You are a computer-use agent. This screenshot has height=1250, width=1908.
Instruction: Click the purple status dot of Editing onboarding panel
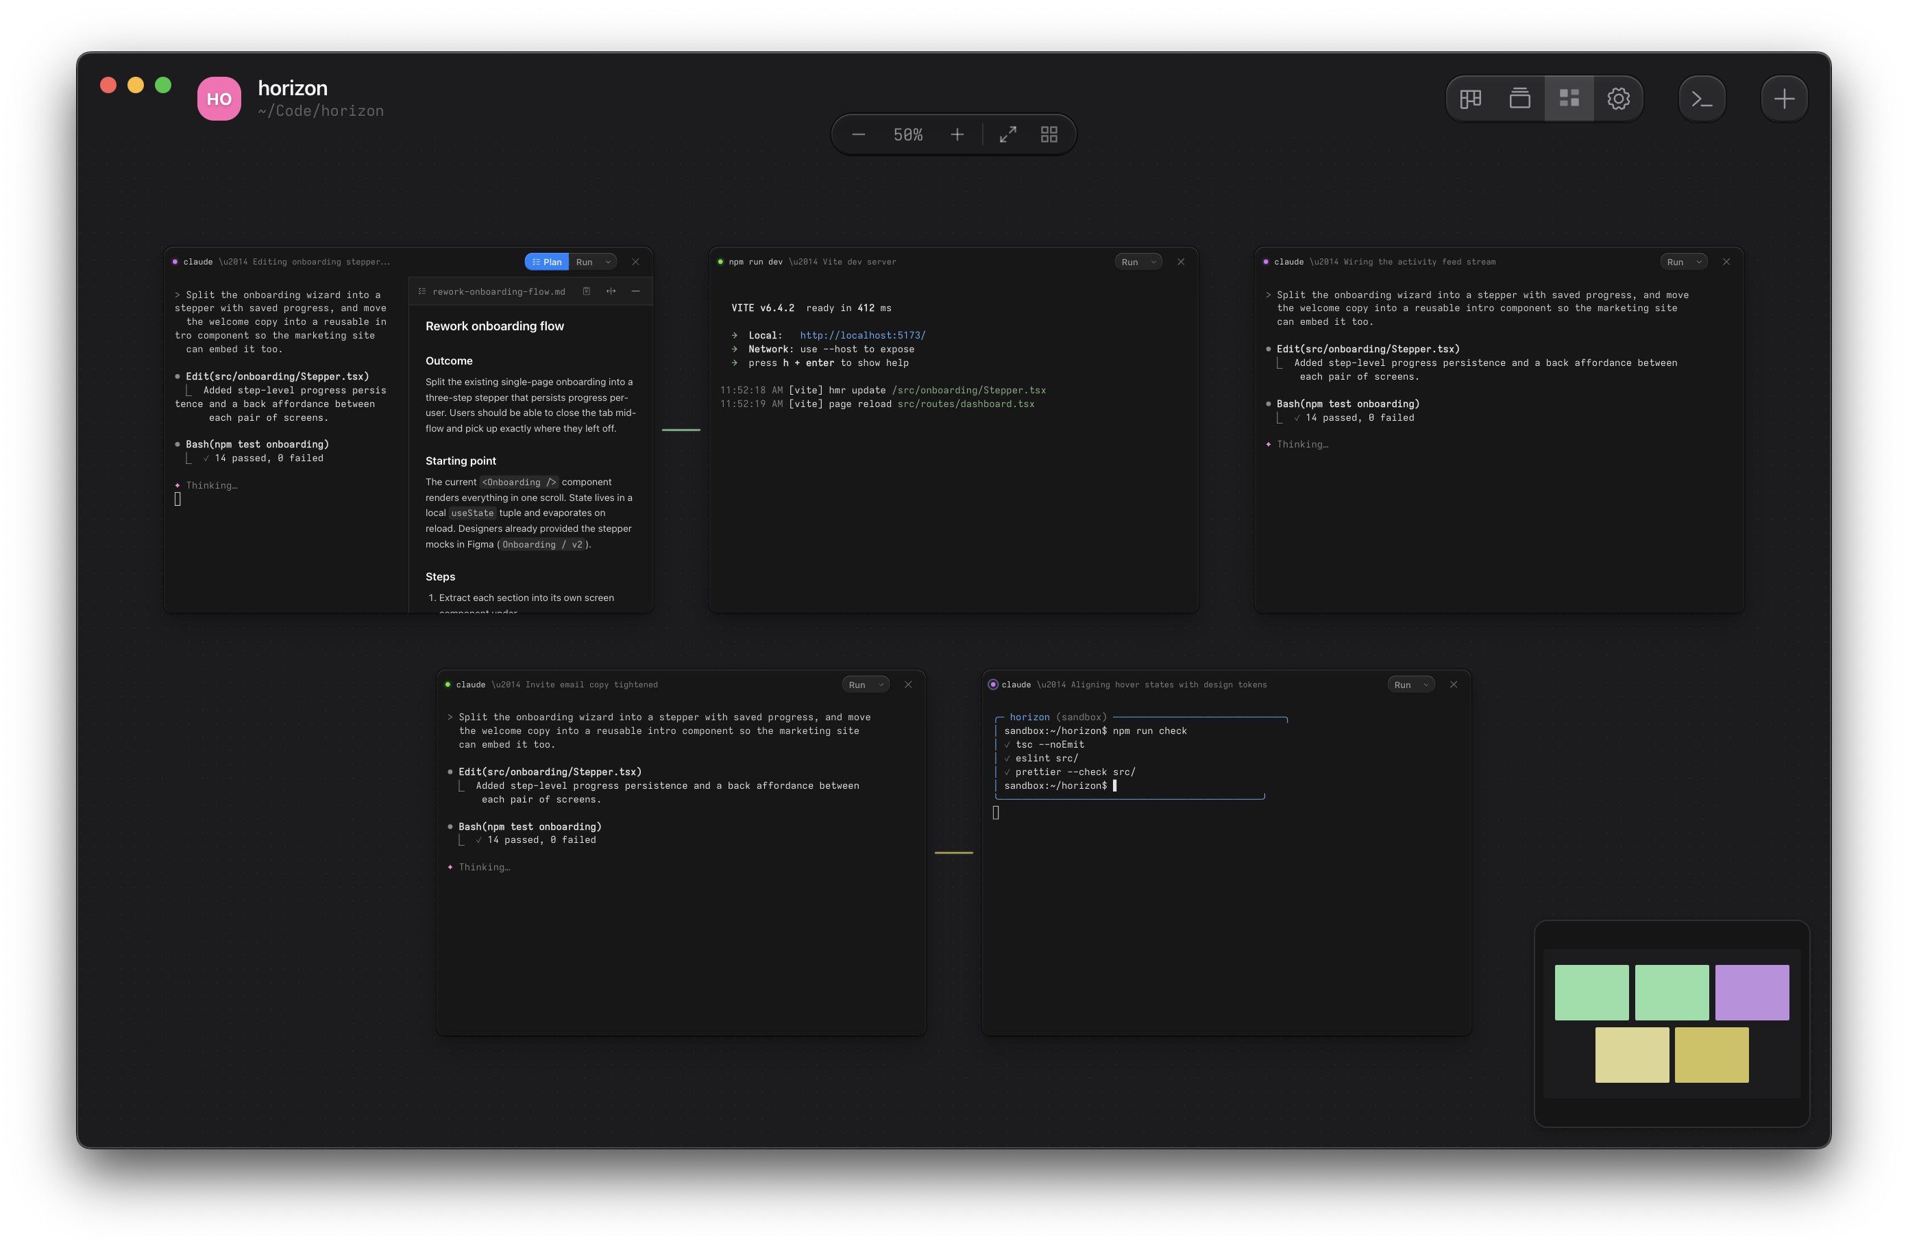[175, 262]
